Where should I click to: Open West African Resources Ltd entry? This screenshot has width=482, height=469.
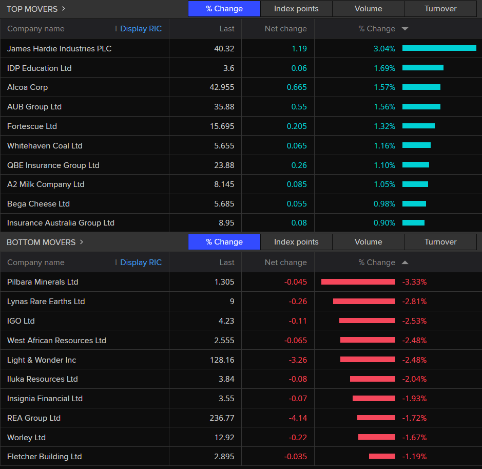point(56,341)
